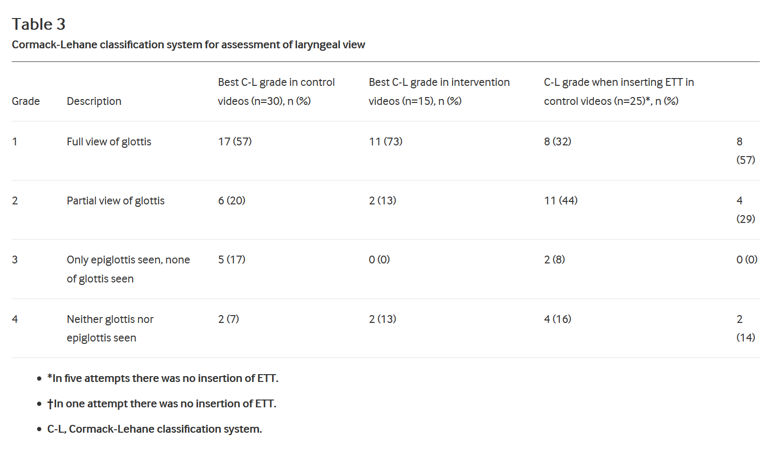
Task: Click the "In five attempts" footnote
Action: click(x=163, y=378)
